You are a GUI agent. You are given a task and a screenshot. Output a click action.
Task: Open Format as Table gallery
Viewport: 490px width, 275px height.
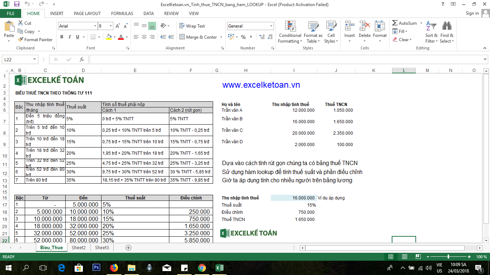pos(313,32)
